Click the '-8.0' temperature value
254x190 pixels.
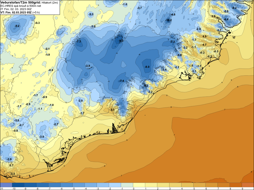(x=147, y=67)
